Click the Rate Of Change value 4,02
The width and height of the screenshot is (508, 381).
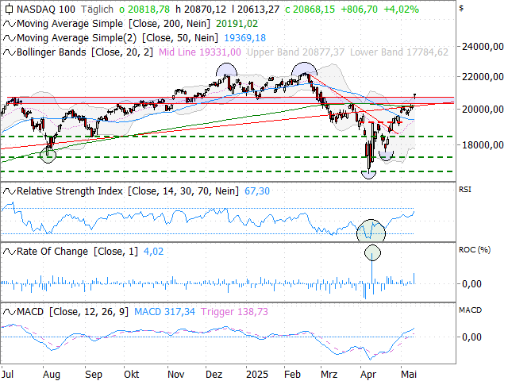(x=153, y=252)
